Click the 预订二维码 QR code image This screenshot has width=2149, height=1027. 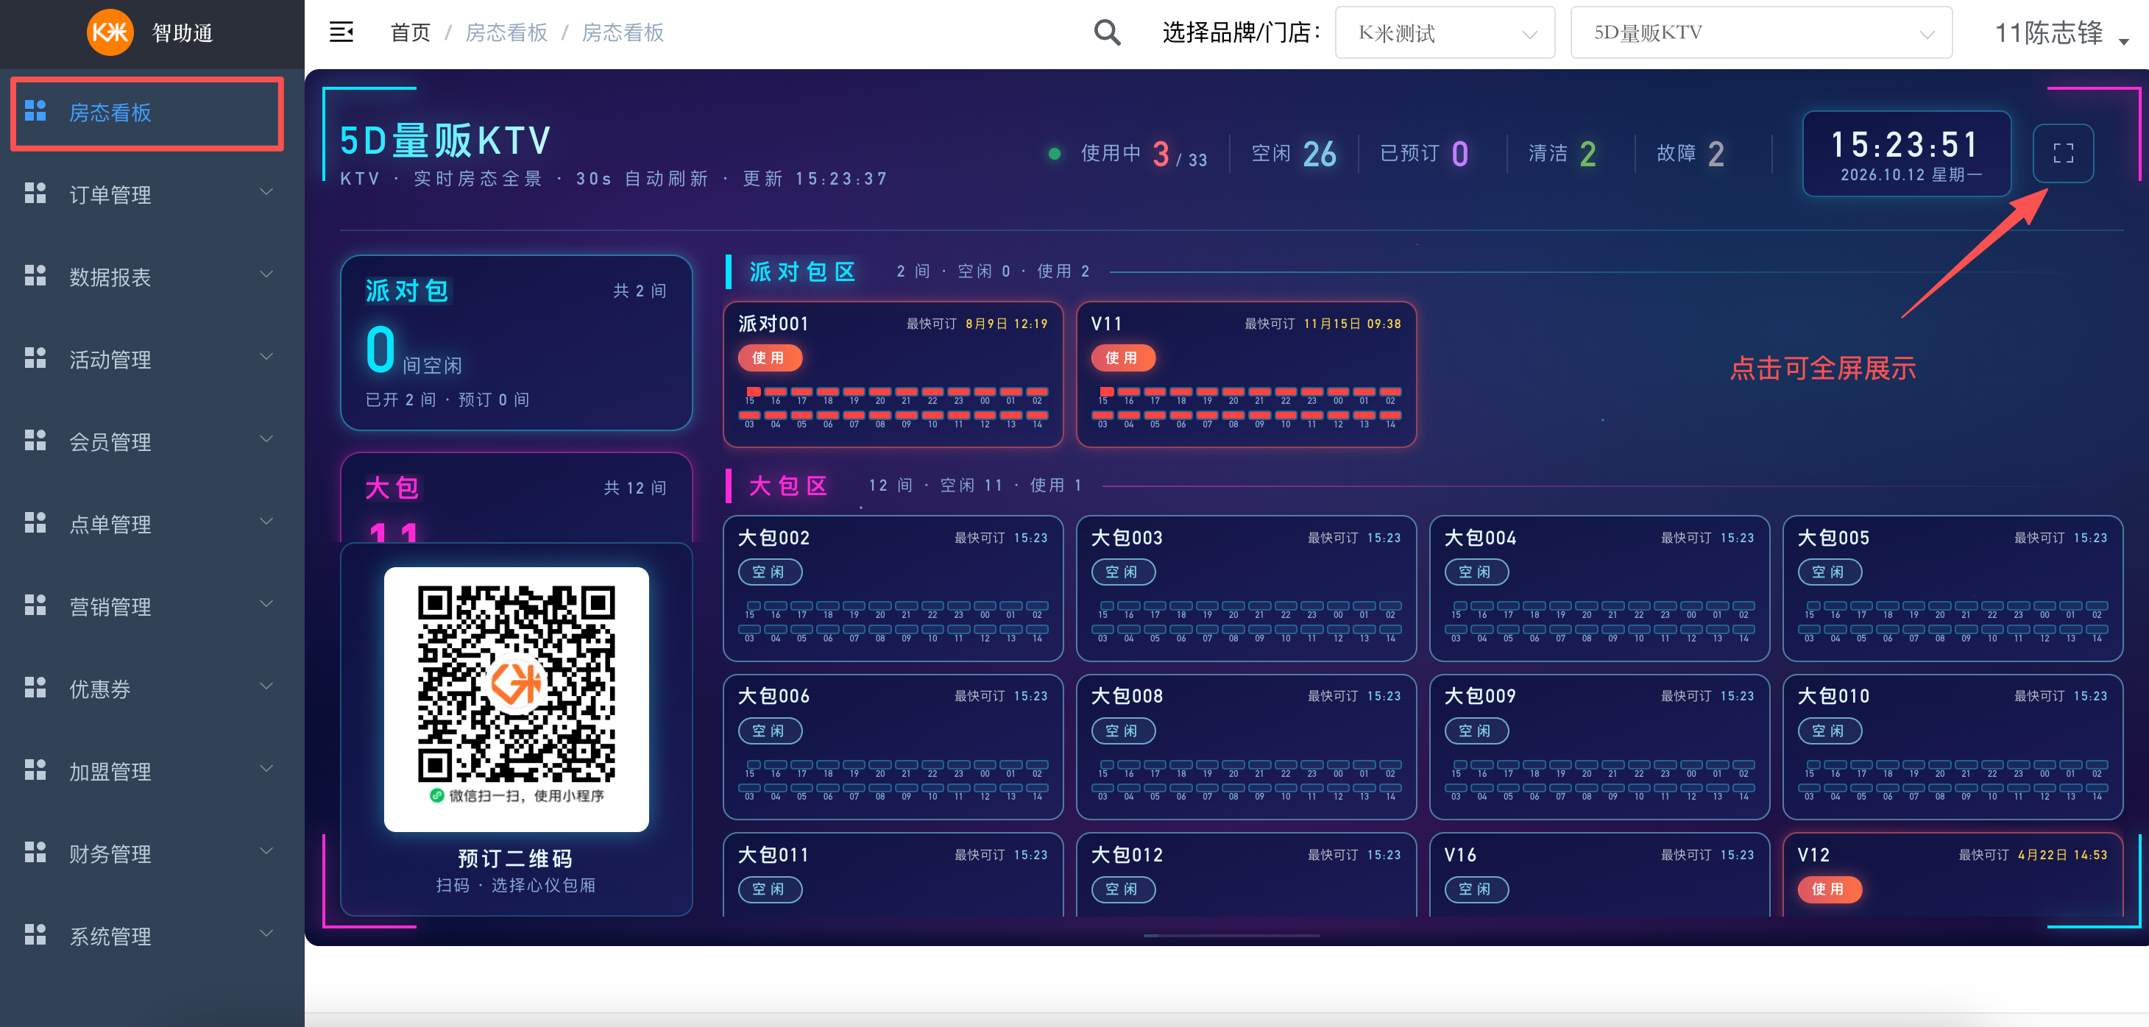click(x=517, y=699)
